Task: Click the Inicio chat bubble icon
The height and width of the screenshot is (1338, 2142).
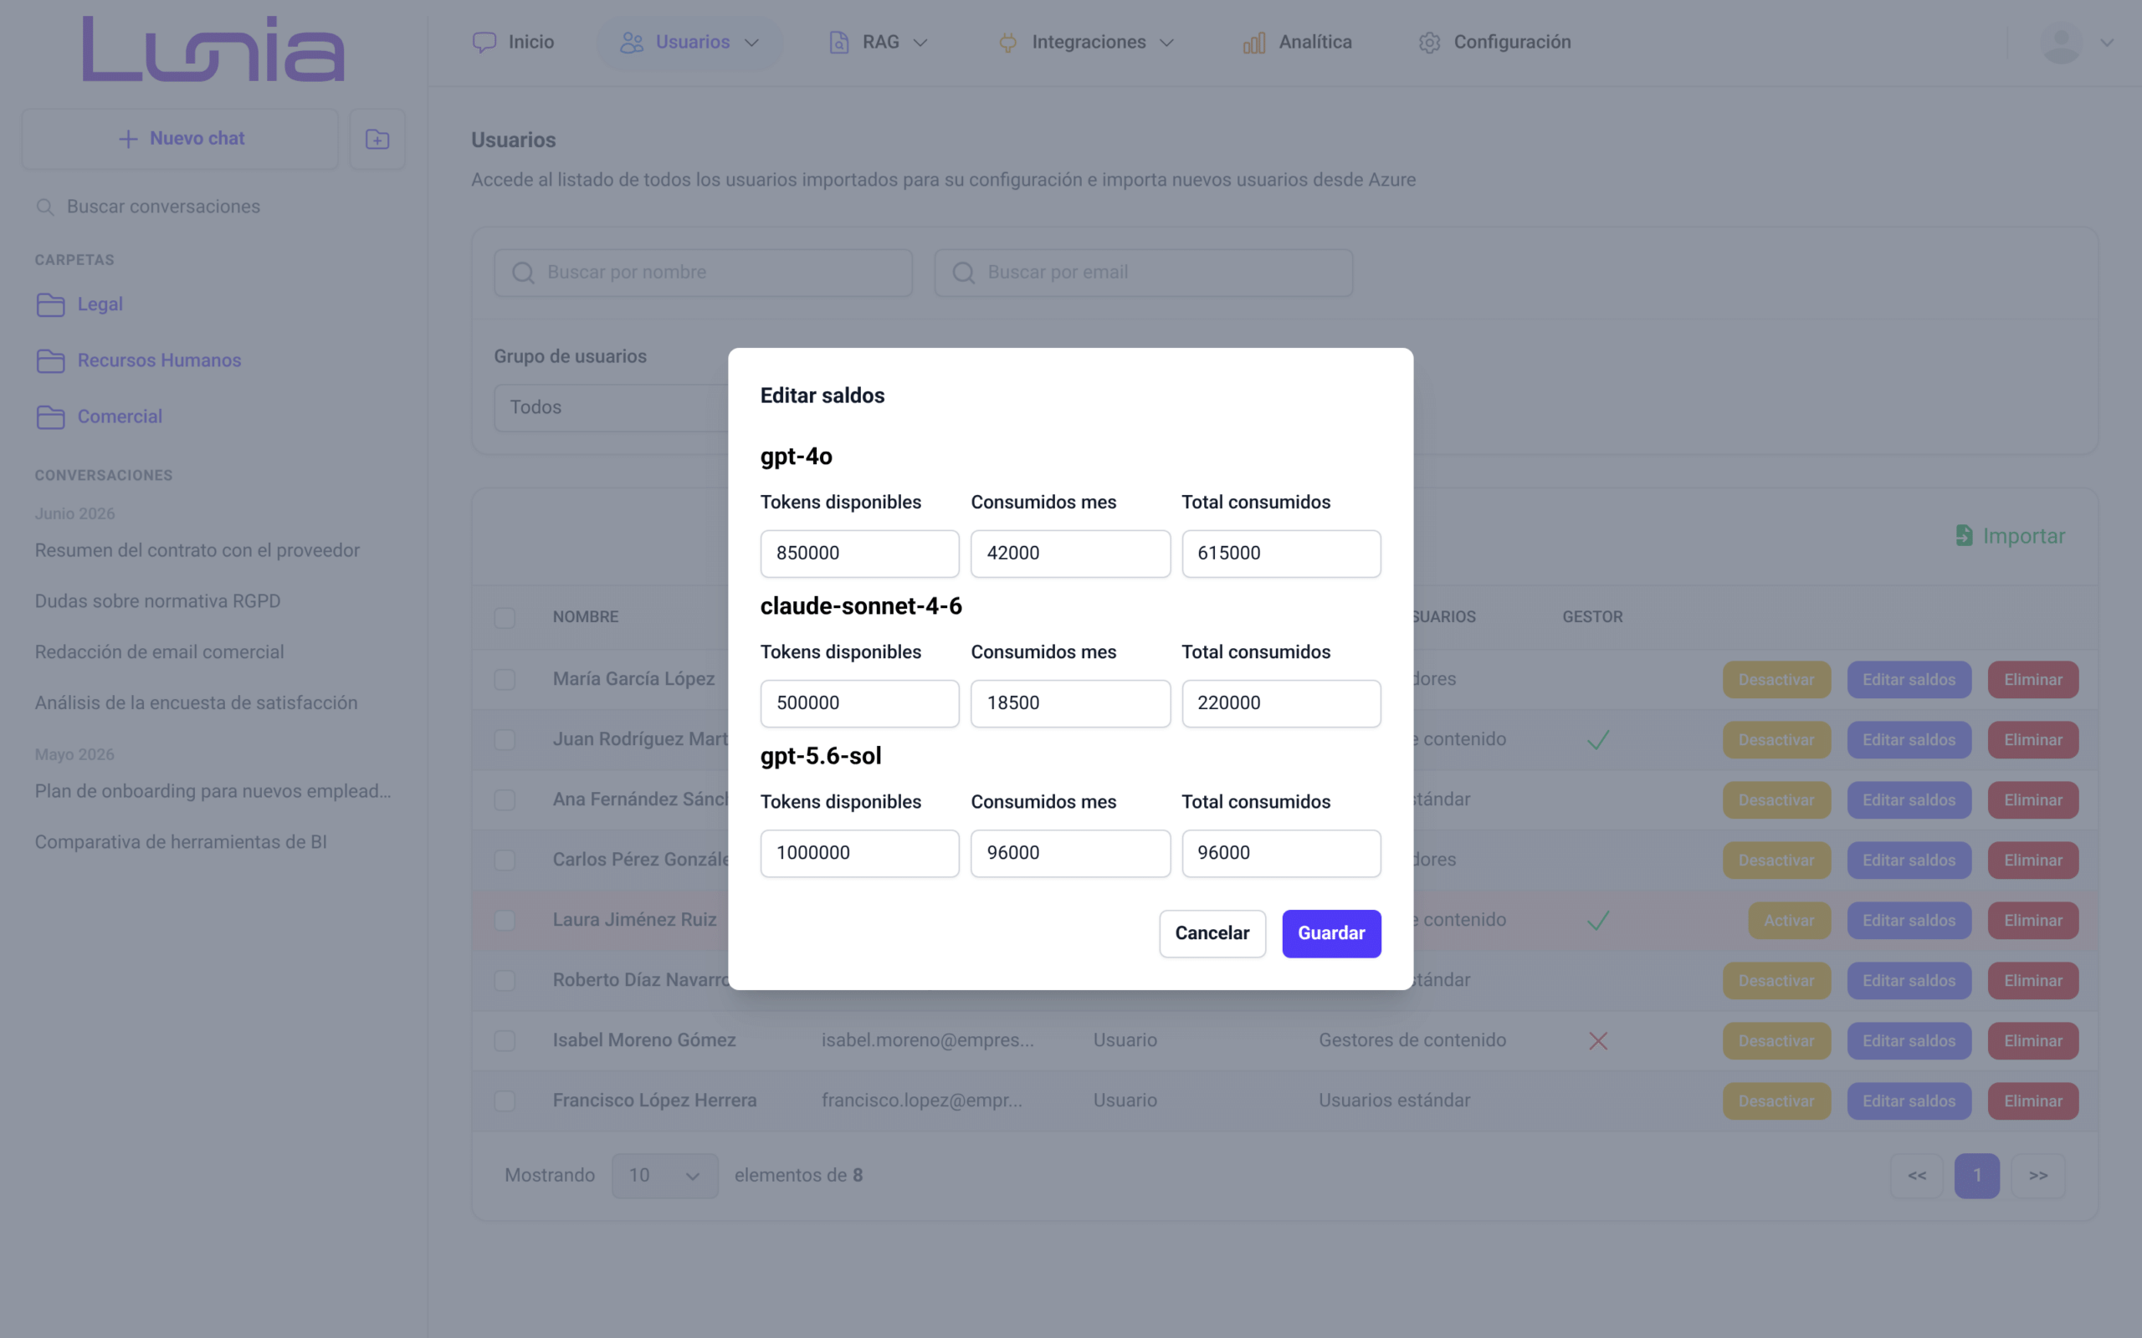Action: pos(484,43)
